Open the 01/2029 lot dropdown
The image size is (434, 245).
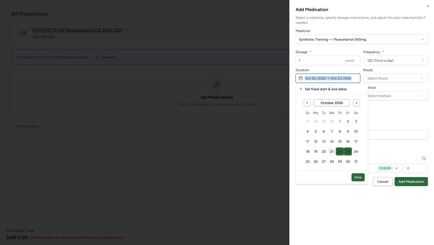click(385, 168)
